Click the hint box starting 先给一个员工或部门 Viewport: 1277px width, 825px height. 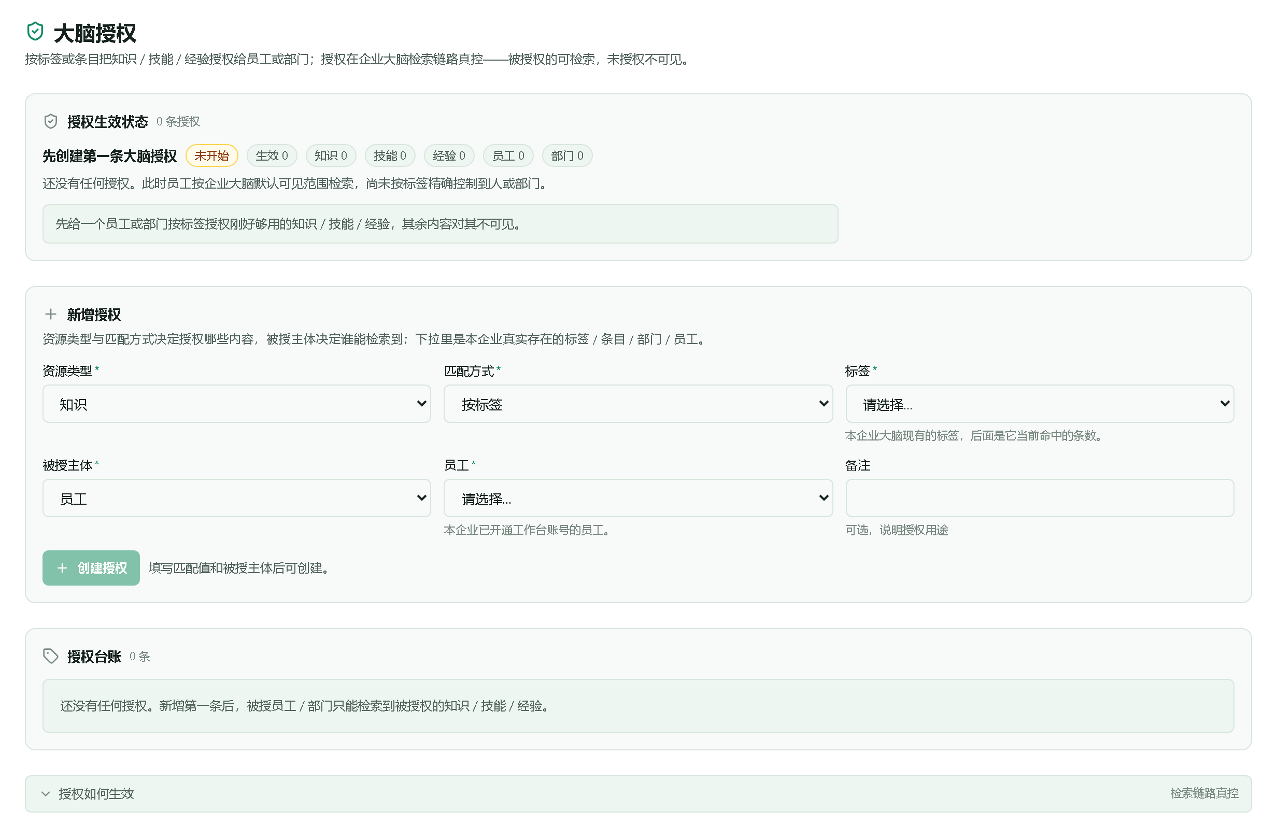pos(441,224)
